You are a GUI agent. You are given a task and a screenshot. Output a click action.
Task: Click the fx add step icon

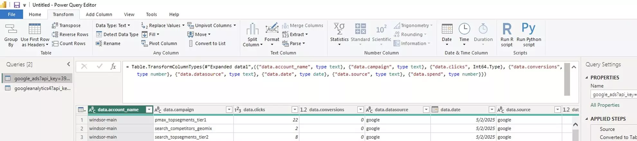coord(113,66)
